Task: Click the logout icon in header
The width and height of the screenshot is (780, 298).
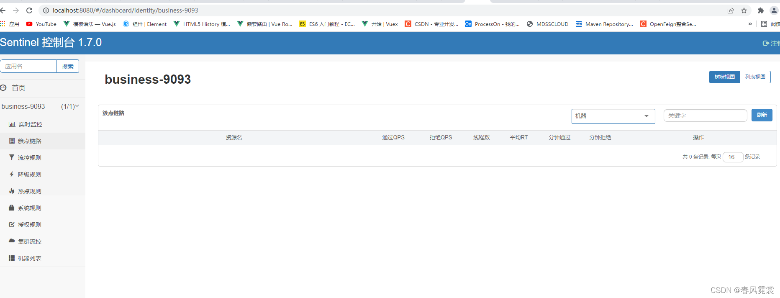Action: (766, 43)
